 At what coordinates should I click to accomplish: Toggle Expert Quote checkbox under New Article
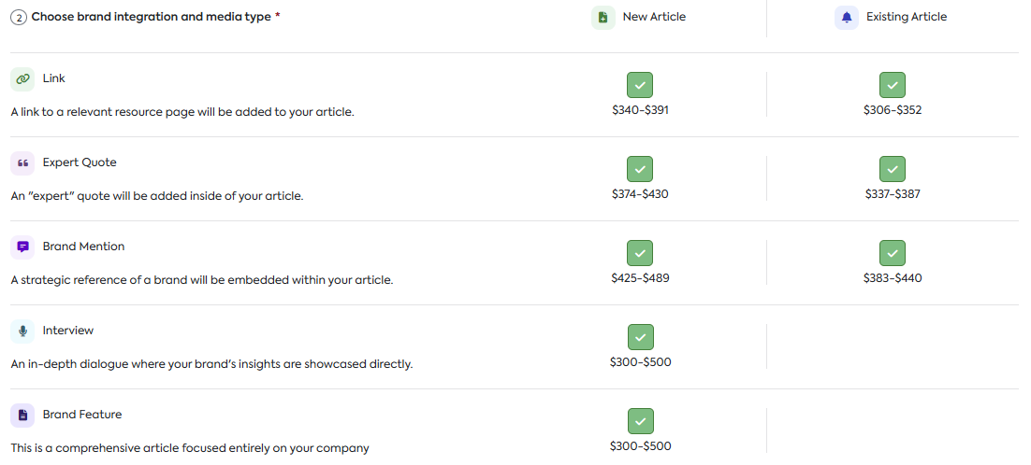coord(640,169)
